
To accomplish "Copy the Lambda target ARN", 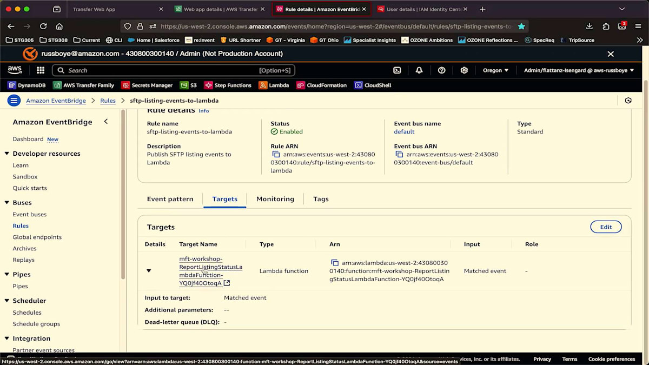I will (x=335, y=263).
